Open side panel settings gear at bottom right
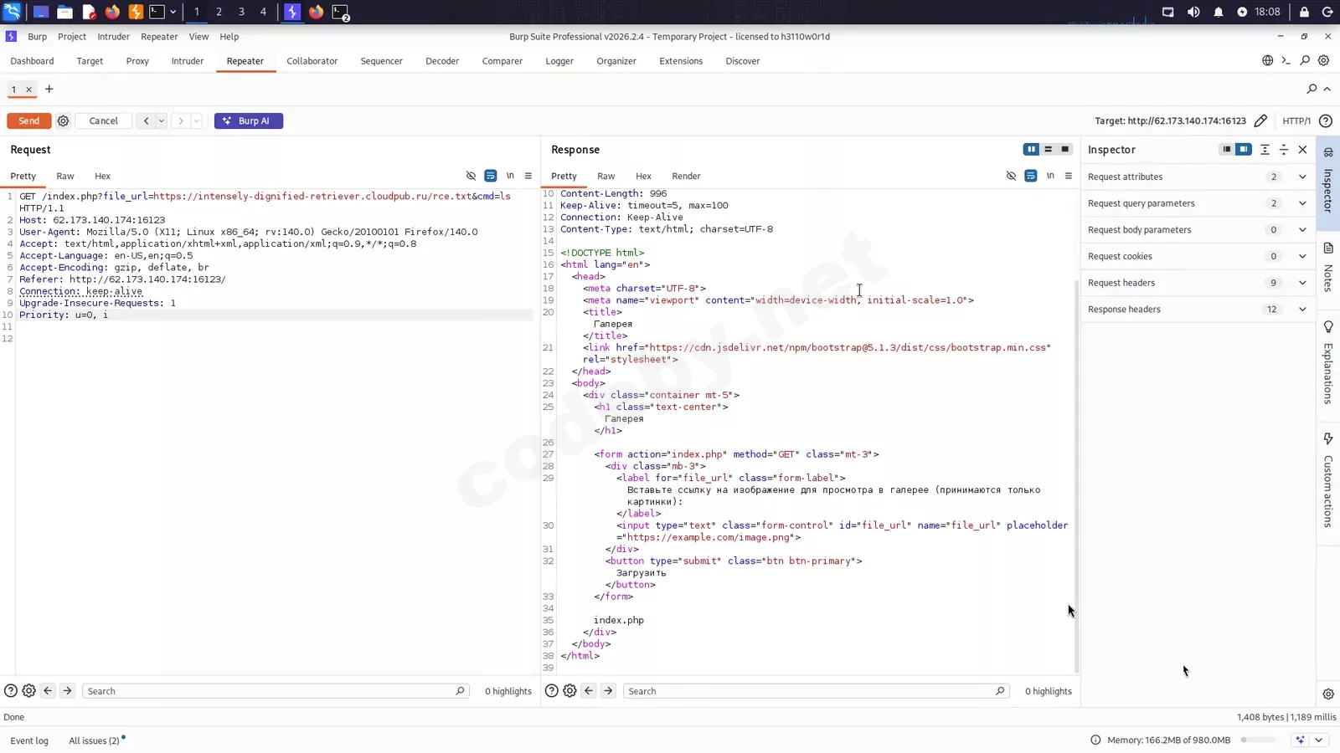 click(x=1328, y=694)
